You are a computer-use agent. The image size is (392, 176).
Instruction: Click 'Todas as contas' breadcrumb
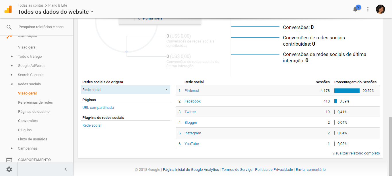point(31,5)
